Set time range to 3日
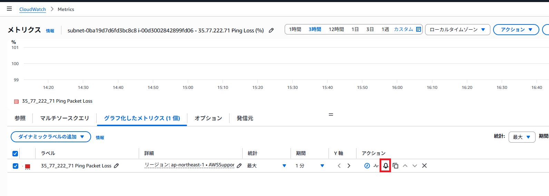Screen dimensions: 549x196 (x=370, y=29)
